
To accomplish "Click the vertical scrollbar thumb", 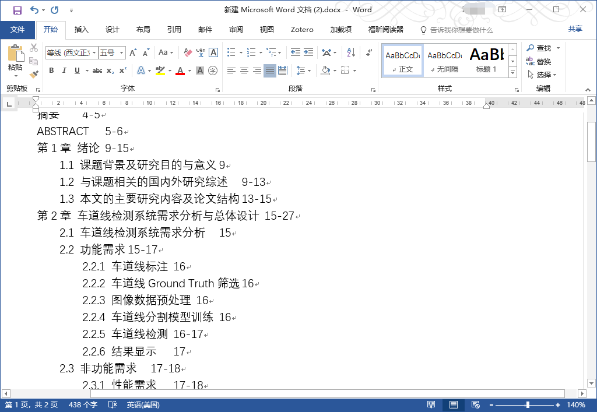I will tap(591, 142).
